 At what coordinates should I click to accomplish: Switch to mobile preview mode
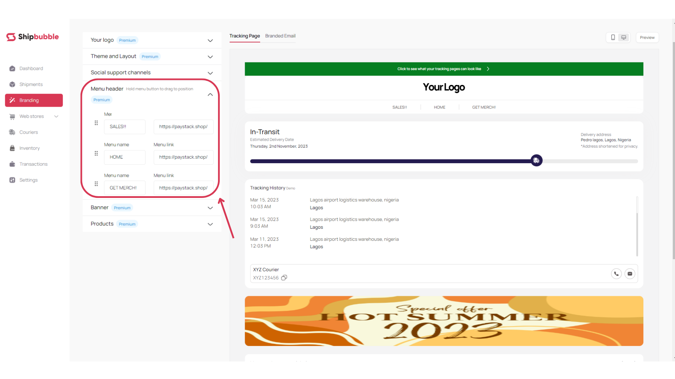click(x=613, y=38)
